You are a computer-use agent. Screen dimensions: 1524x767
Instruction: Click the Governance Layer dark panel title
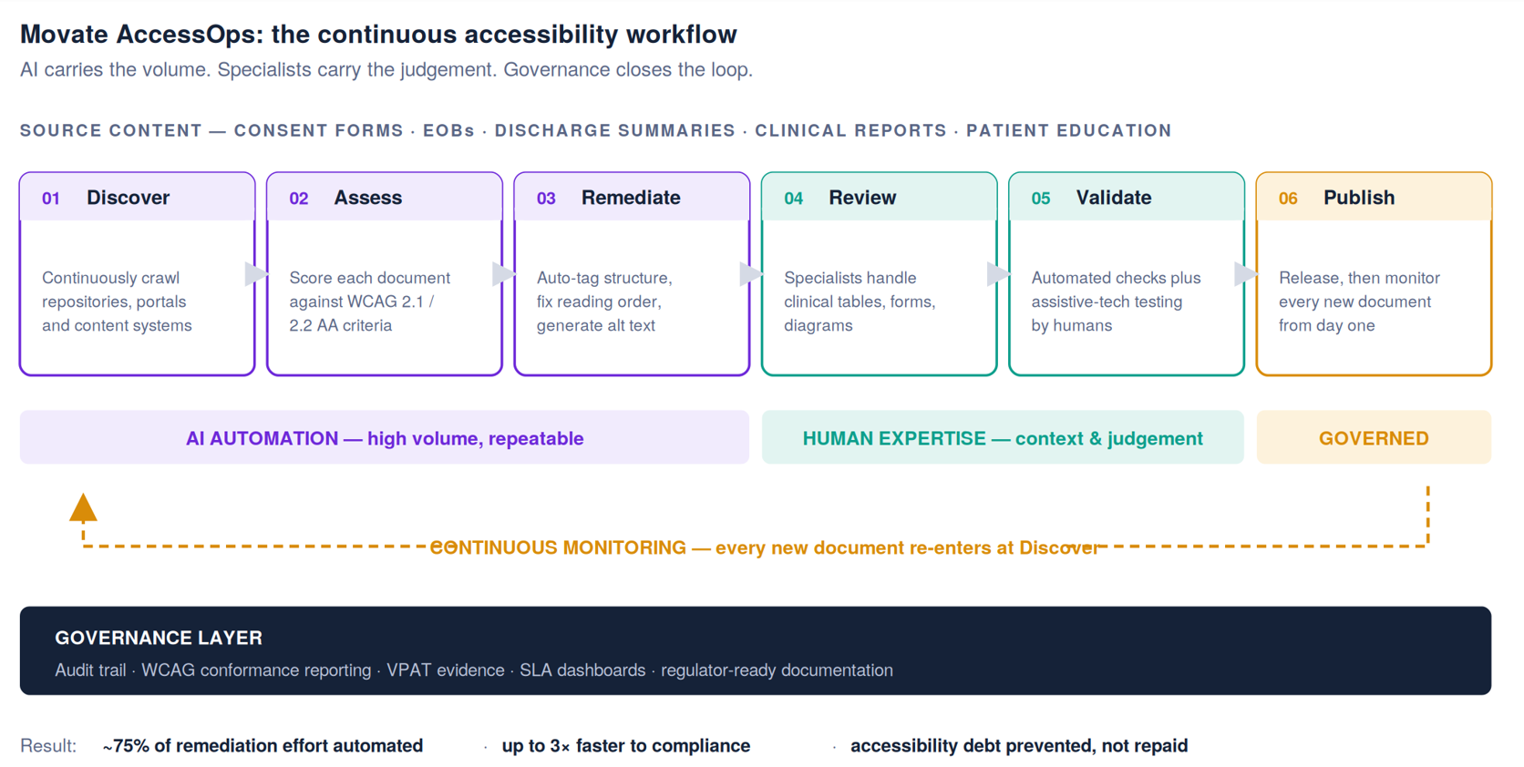pos(159,638)
